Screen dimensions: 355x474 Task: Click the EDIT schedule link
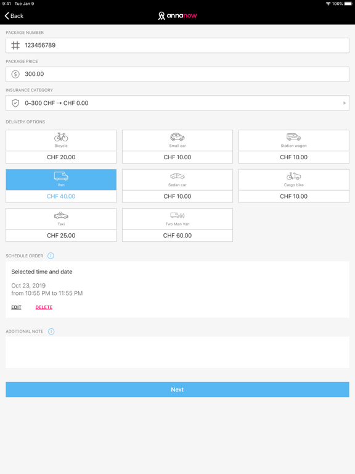[16, 307]
